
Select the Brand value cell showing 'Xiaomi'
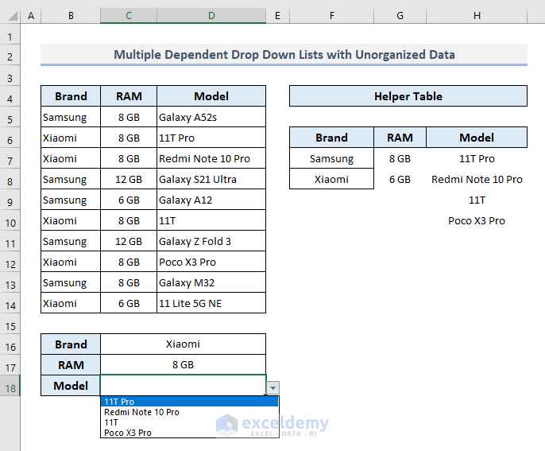tap(184, 344)
